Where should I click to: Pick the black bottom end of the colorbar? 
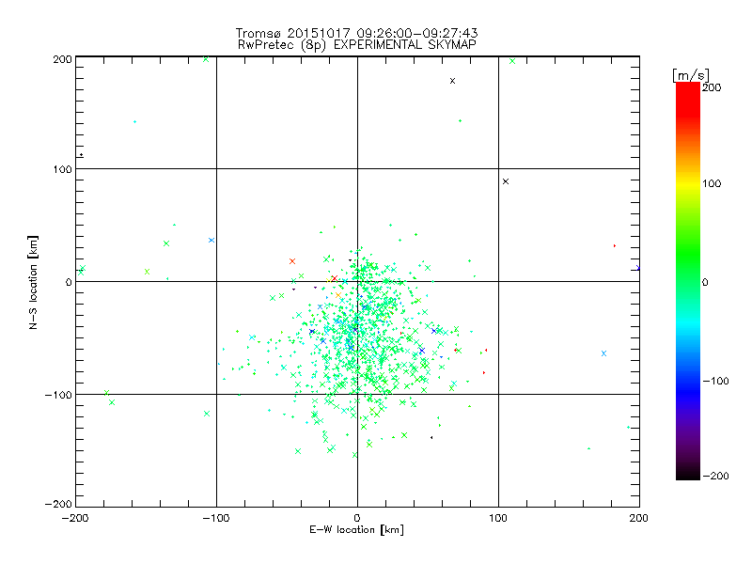point(688,475)
